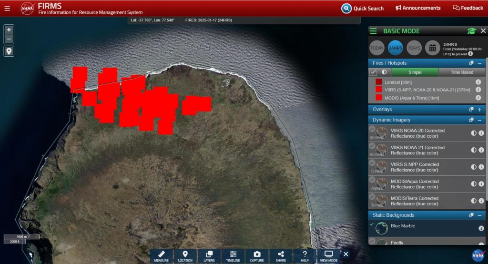The image size is (488, 264).
Task: Zoom in on the map
Action: click(9, 30)
